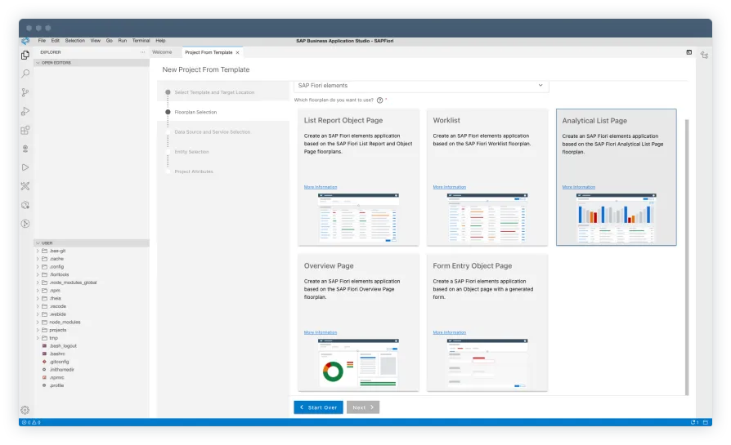The height and width of the screenshot is (445, 731).
Task: Open More Information link for List Report
Action: tap(321, 187)
